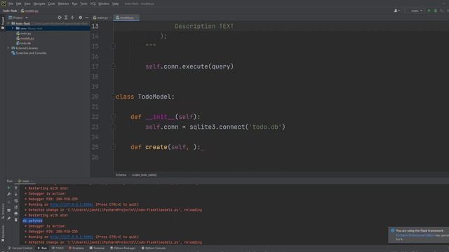Toggle Project side tool window tab

pyautogui.click(x=3, y=23)
